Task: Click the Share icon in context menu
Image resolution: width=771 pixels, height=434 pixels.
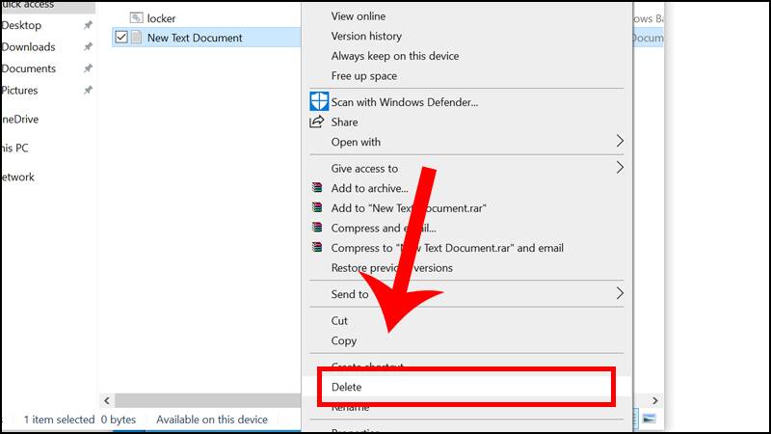Action: point(317,122)
